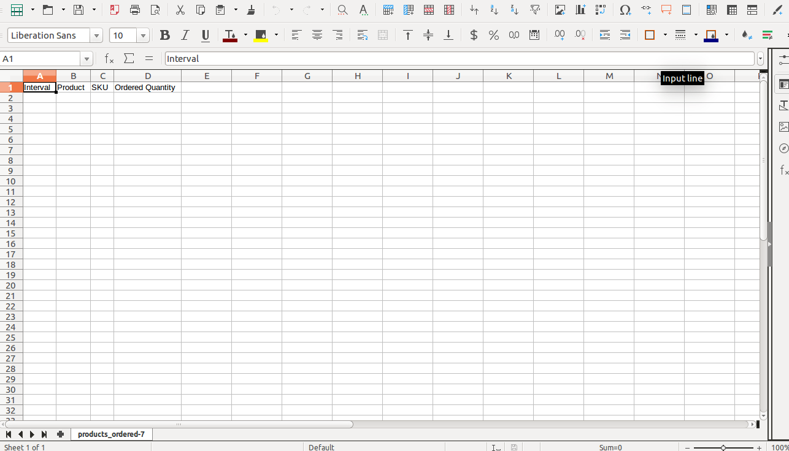Open Find and Replace magnifier
This screenshot has width=789, height=451.
(x=343, y=10)
